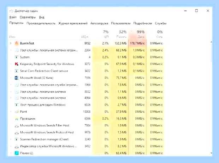
Task: Click the 75,7 МБ memory value for Word
Action: tap(121, 78)
